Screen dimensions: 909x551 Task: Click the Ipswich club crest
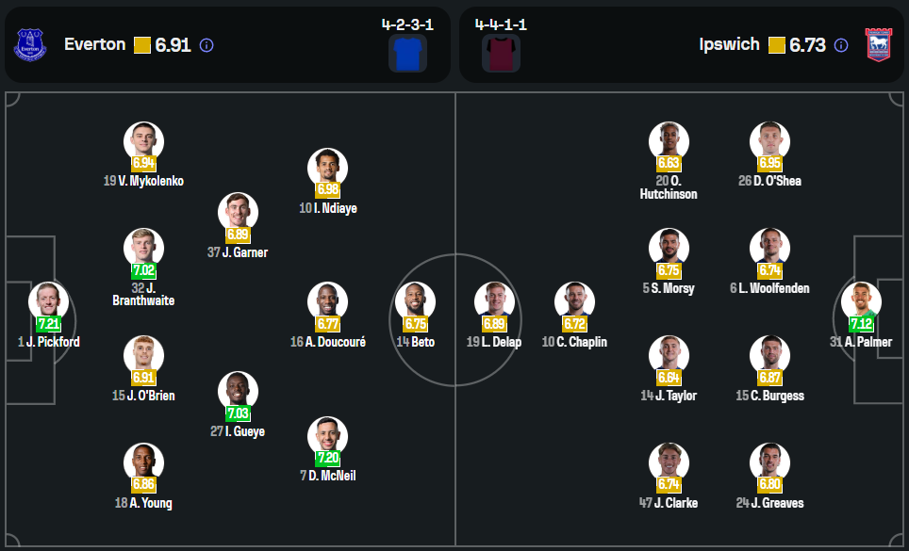click(878, 45)
